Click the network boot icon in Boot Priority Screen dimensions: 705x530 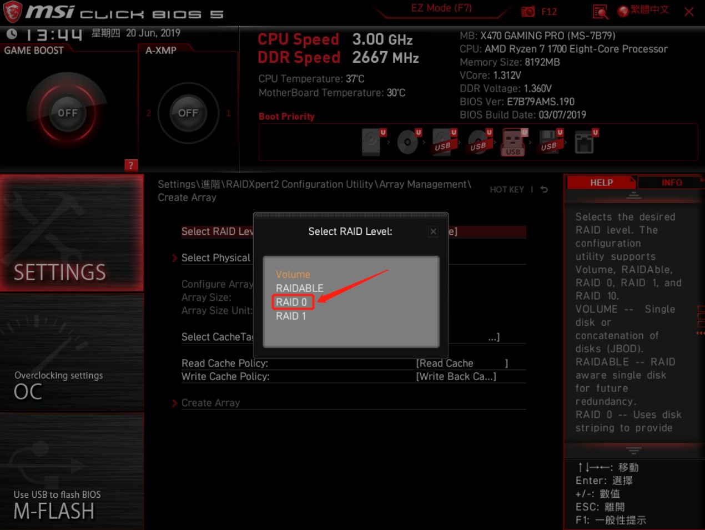coord(586,142)
